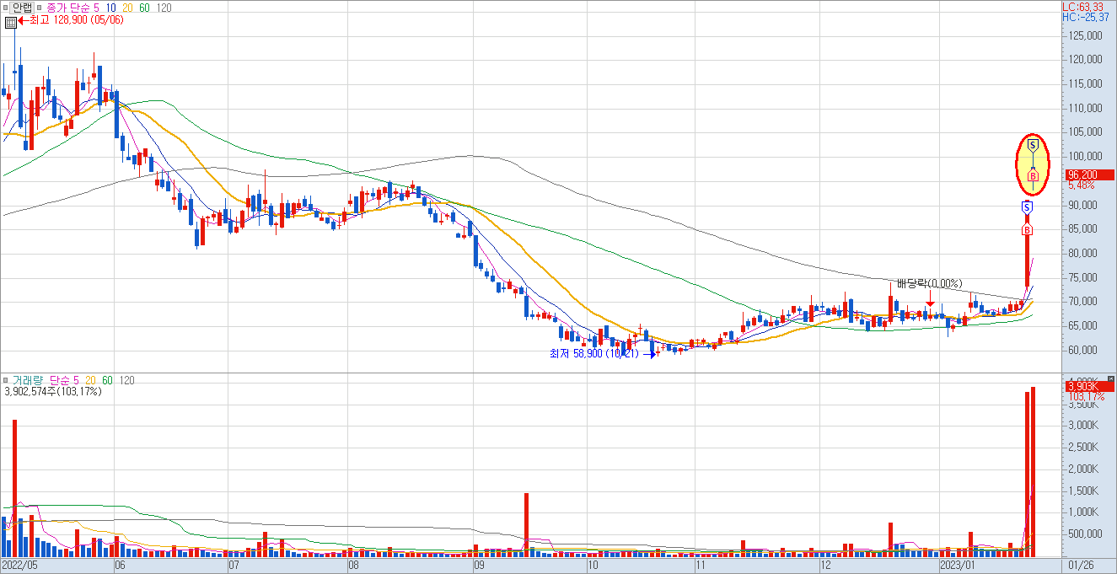The width and height of the screenshot is (1117, 574).
Task: Click the 09 month date axis label
Action: pos(478,566)
